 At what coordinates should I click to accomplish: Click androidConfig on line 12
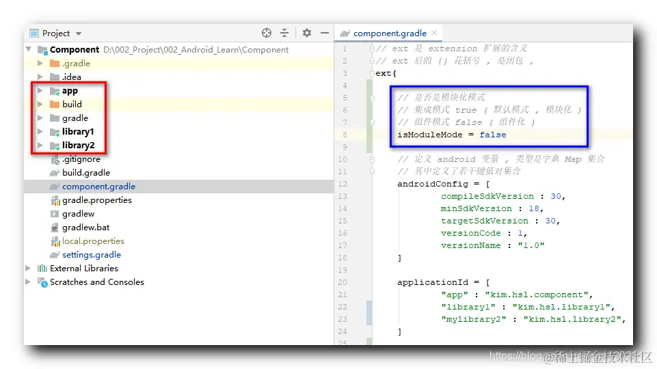[x=433, y=184]
